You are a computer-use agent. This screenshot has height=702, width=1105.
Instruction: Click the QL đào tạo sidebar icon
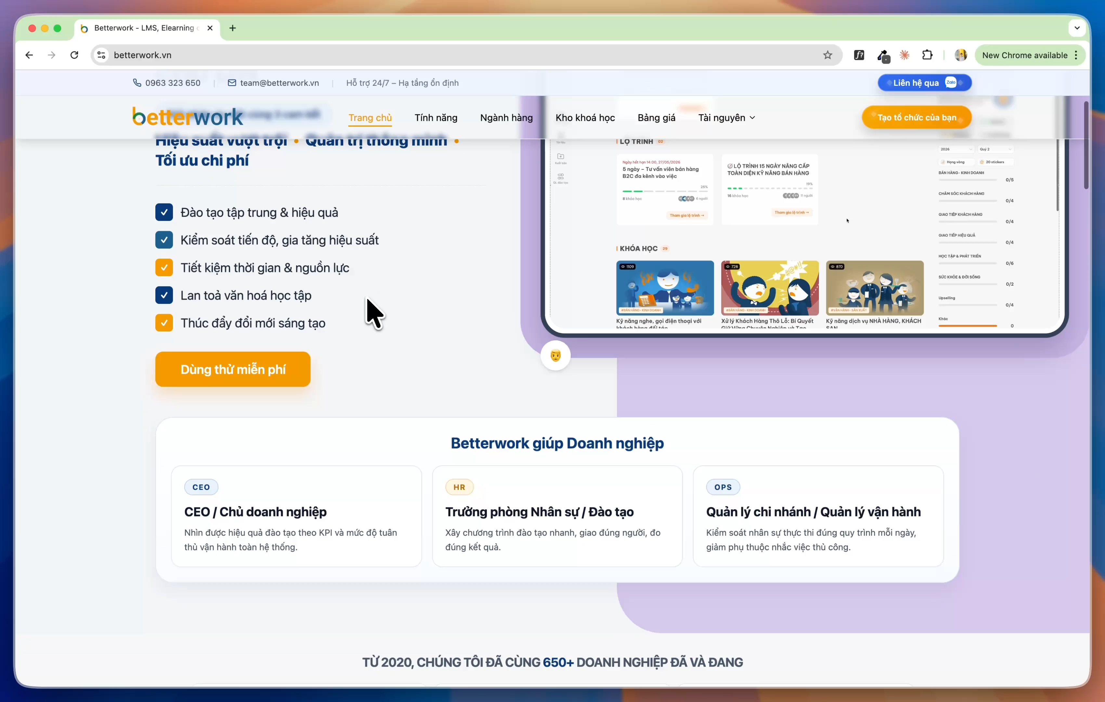(x=561, y=178)
